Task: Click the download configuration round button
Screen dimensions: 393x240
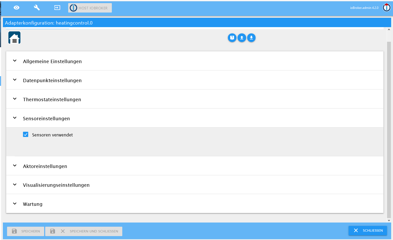Action: click(251, 38)
